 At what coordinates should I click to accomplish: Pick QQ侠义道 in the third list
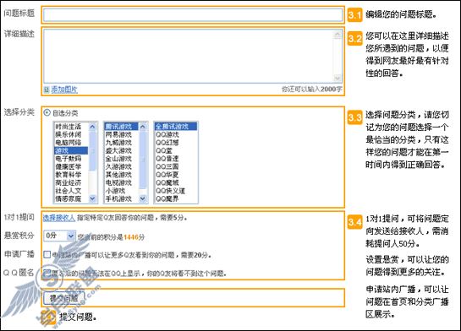point(176,191)
